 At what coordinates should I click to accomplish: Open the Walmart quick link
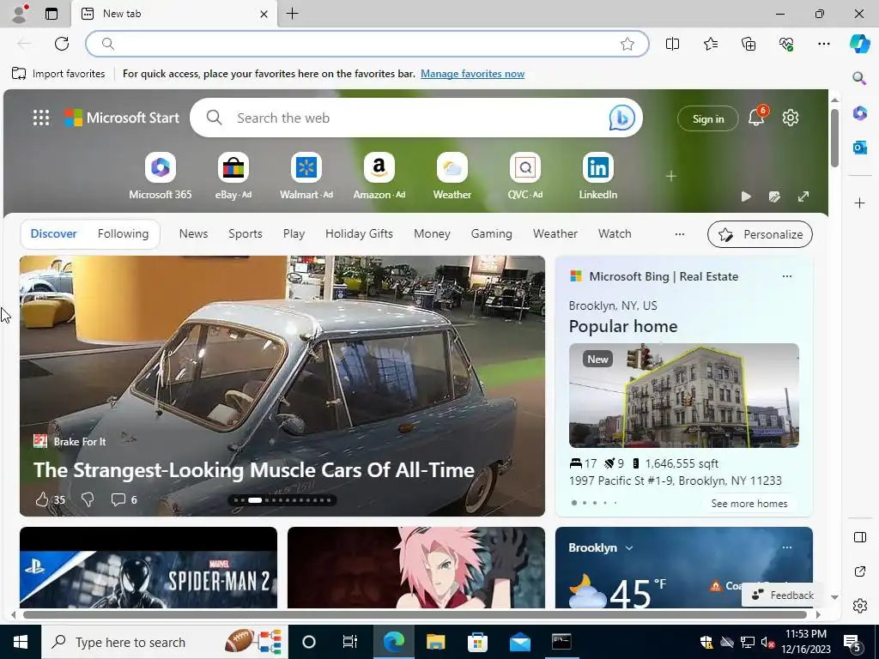point(306,176)
